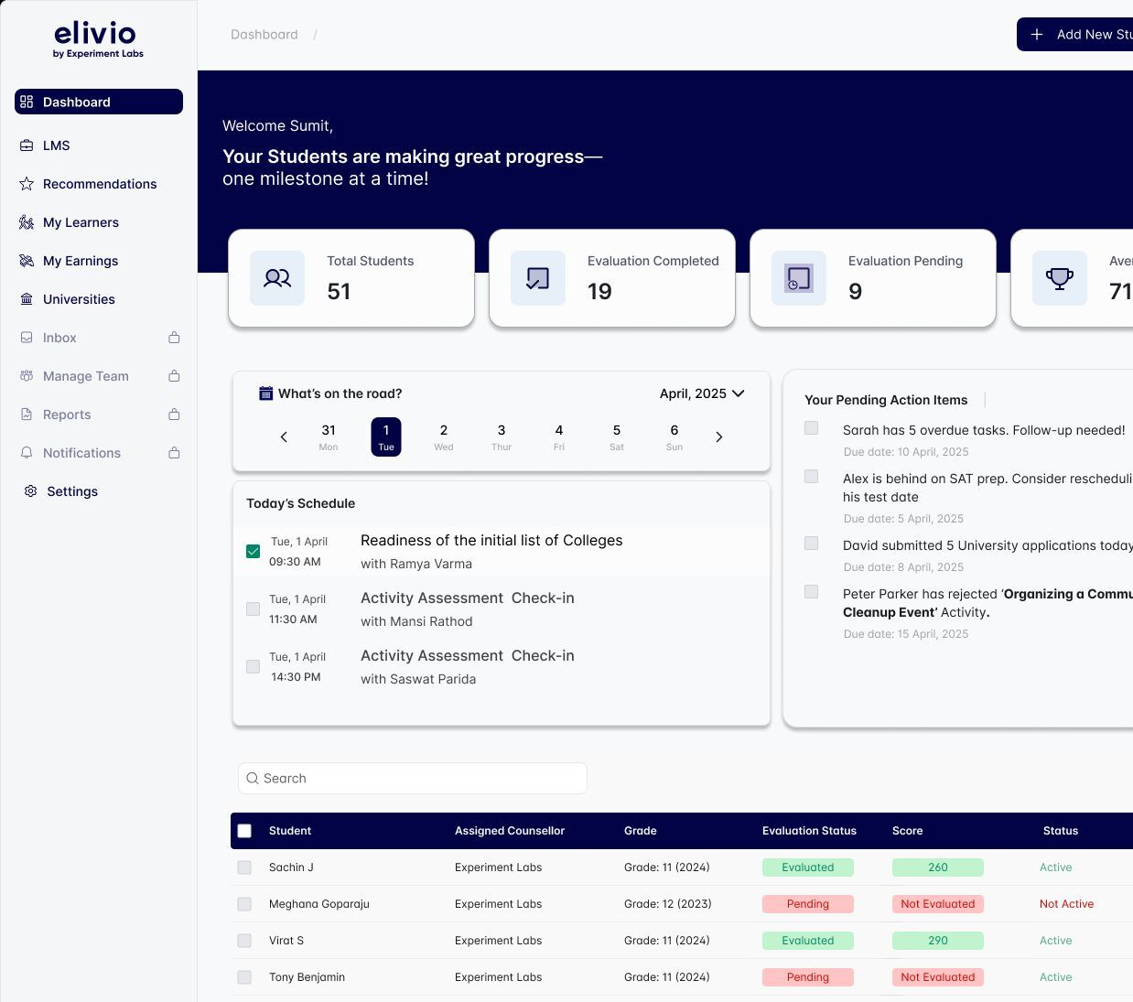This screenshot has height=1002, width=1133.
Task: Select Tuesday the 1st date tile
Action: click(386, 437)
